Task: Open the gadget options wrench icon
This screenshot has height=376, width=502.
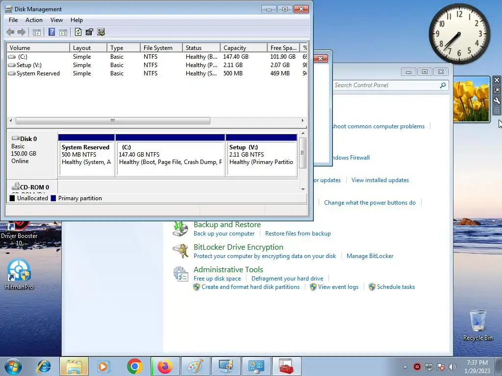Action: (x=497, y=101)
